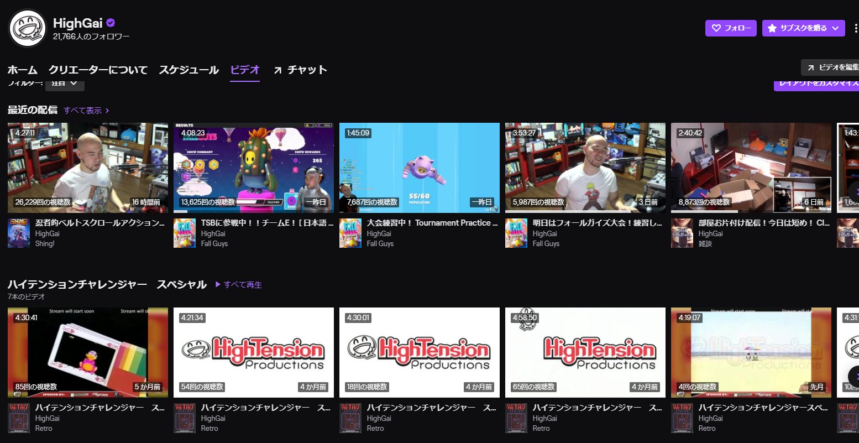Screen dimensions: 859x443
Task: Click HighGai name under 部屋お片付け配信 title
Action: pos(711,233)
